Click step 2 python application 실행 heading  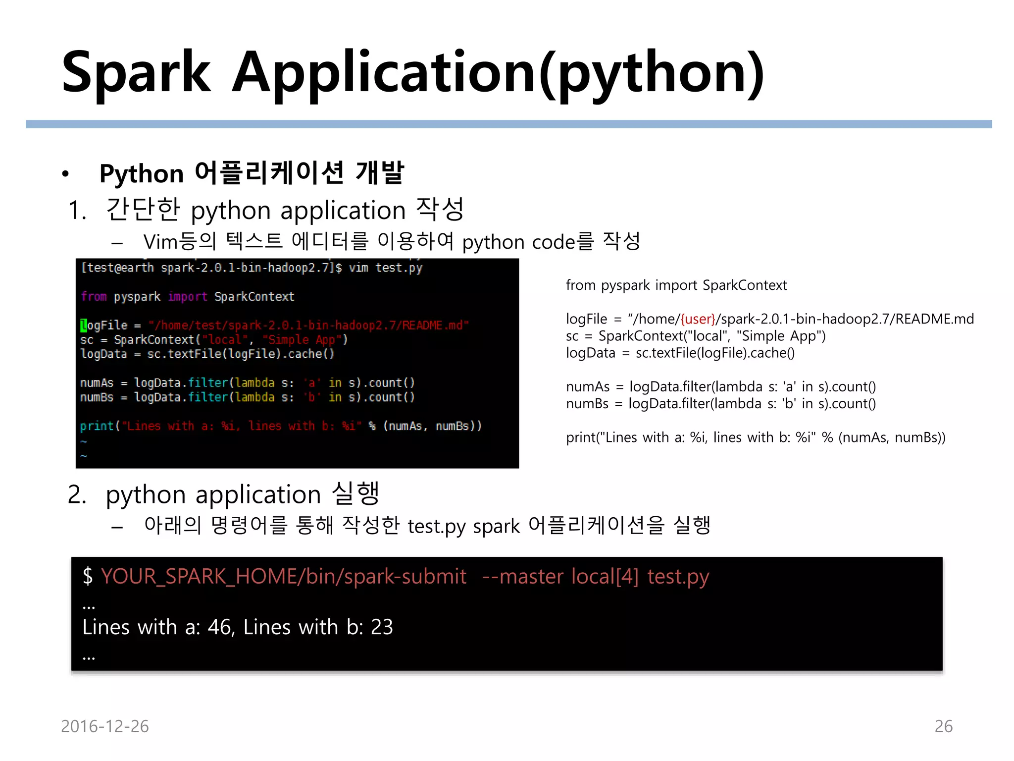(243, 494)
